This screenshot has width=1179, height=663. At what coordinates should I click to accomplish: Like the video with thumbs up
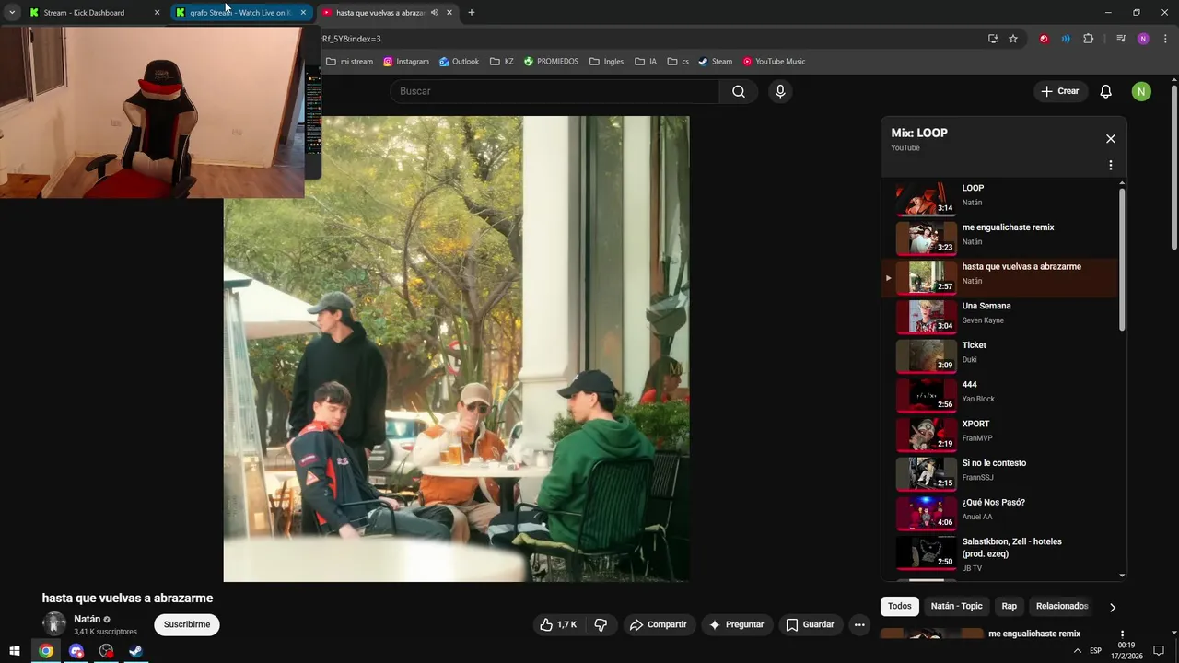click(x=558, y=624)
